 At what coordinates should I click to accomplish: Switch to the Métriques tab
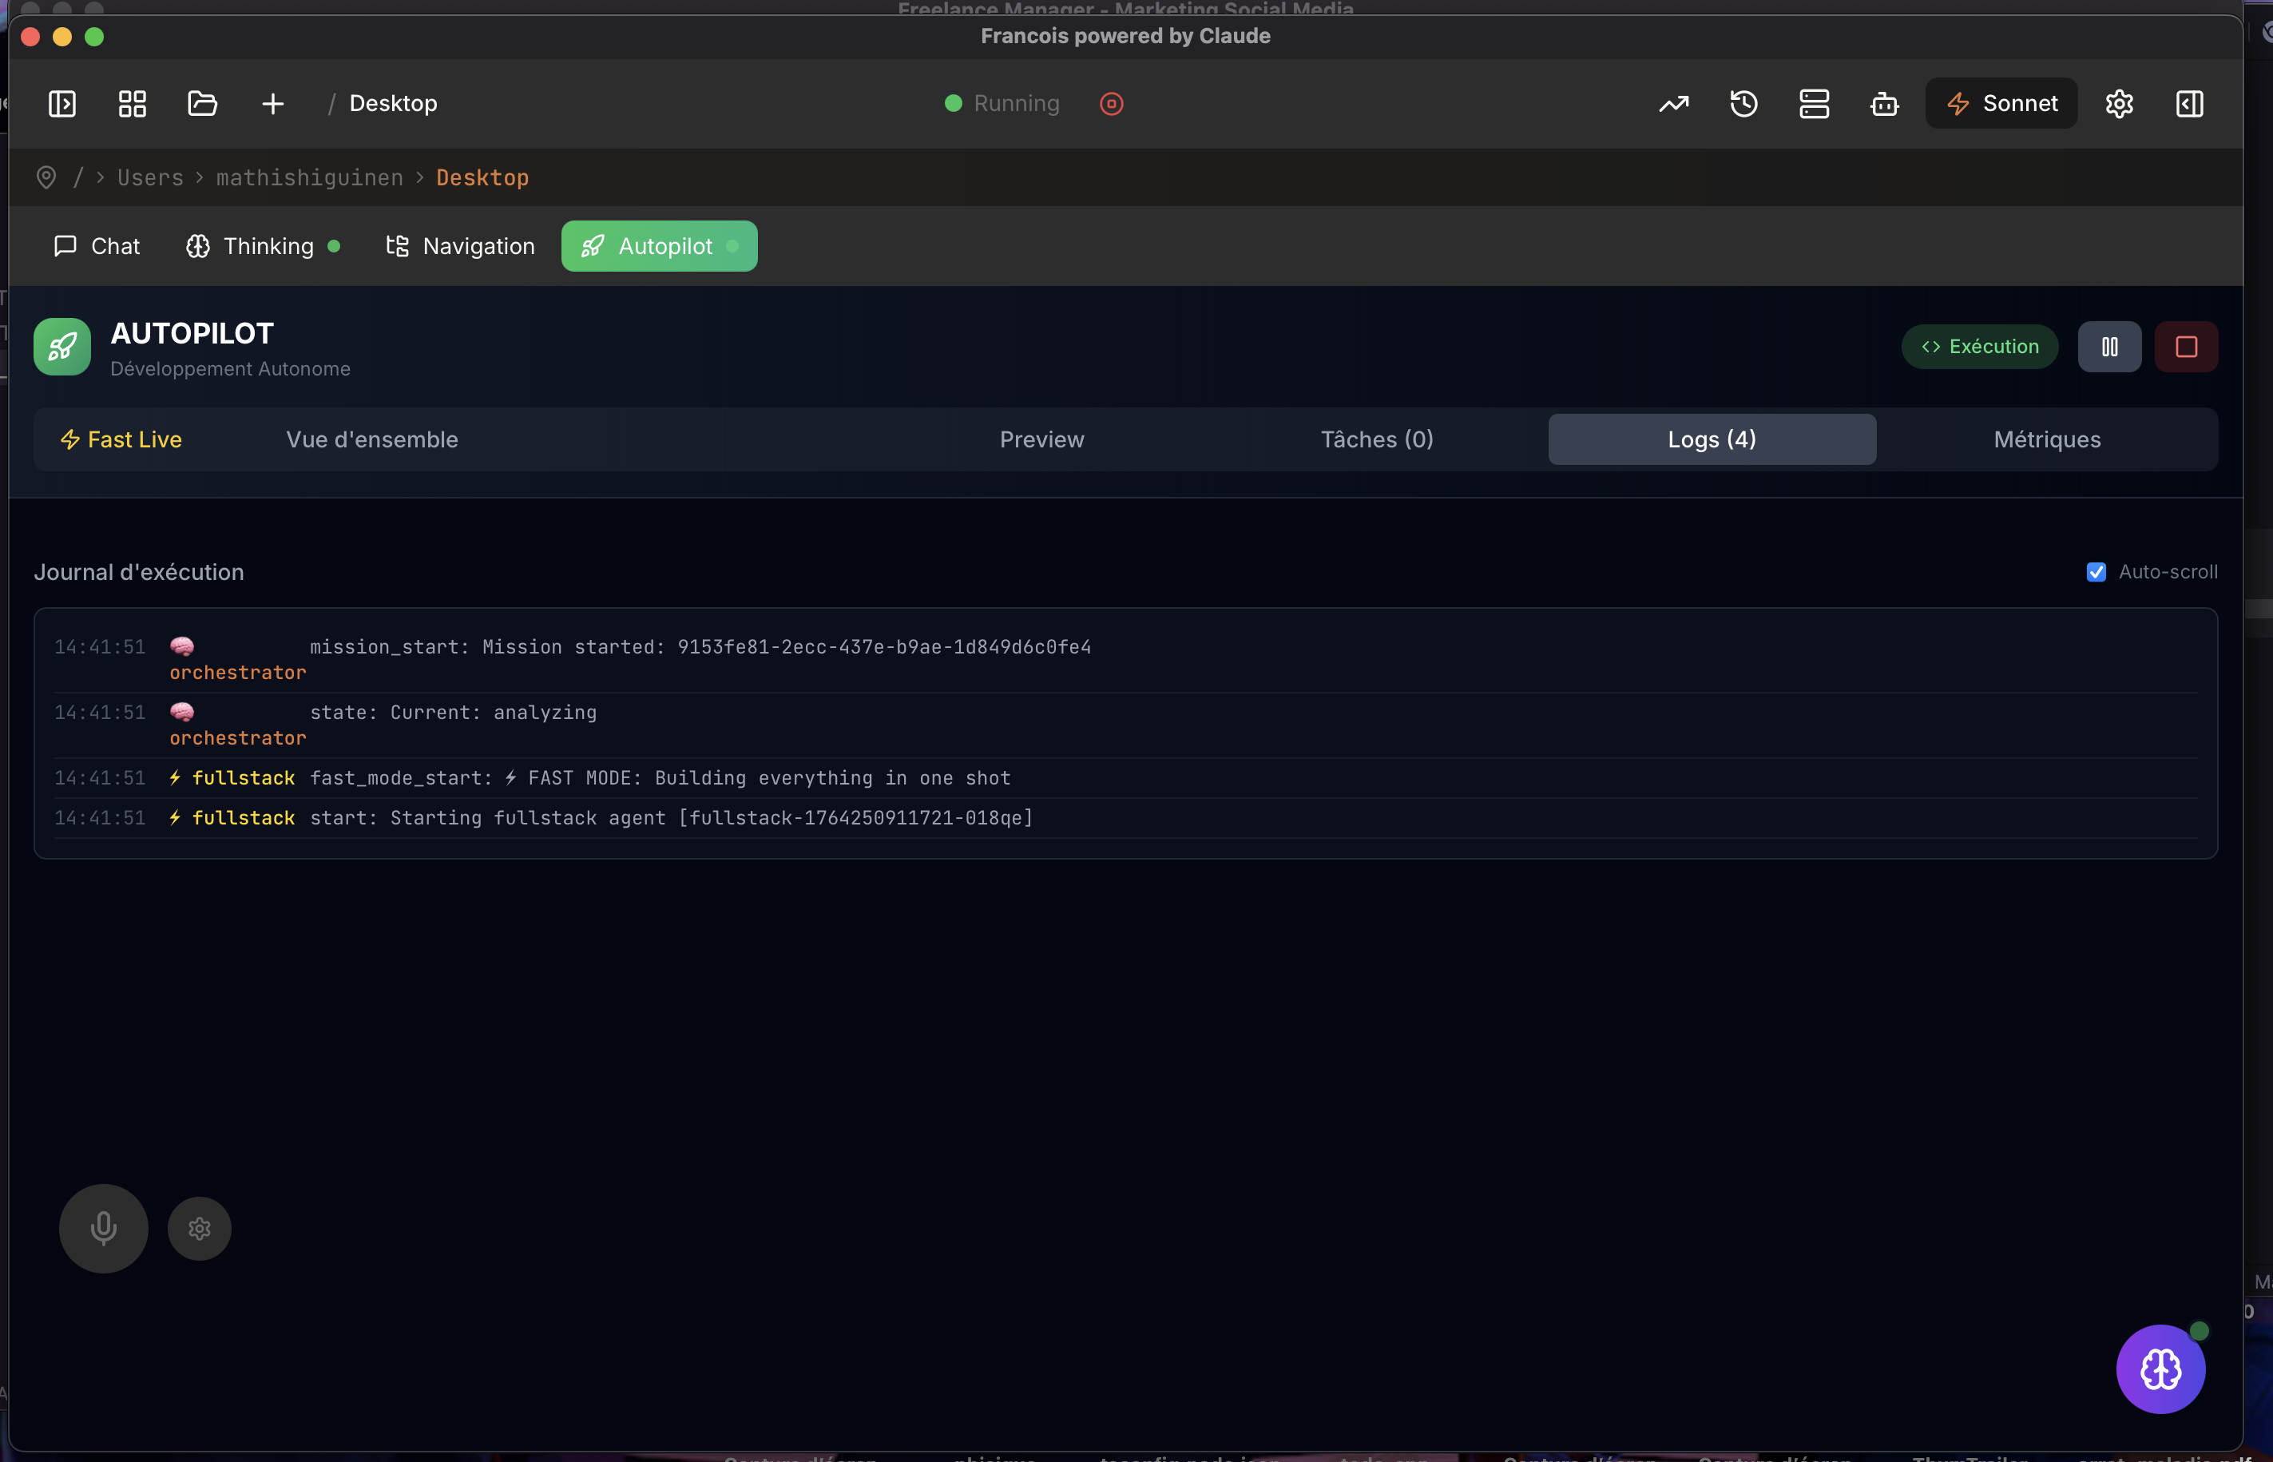point(2046,439)
